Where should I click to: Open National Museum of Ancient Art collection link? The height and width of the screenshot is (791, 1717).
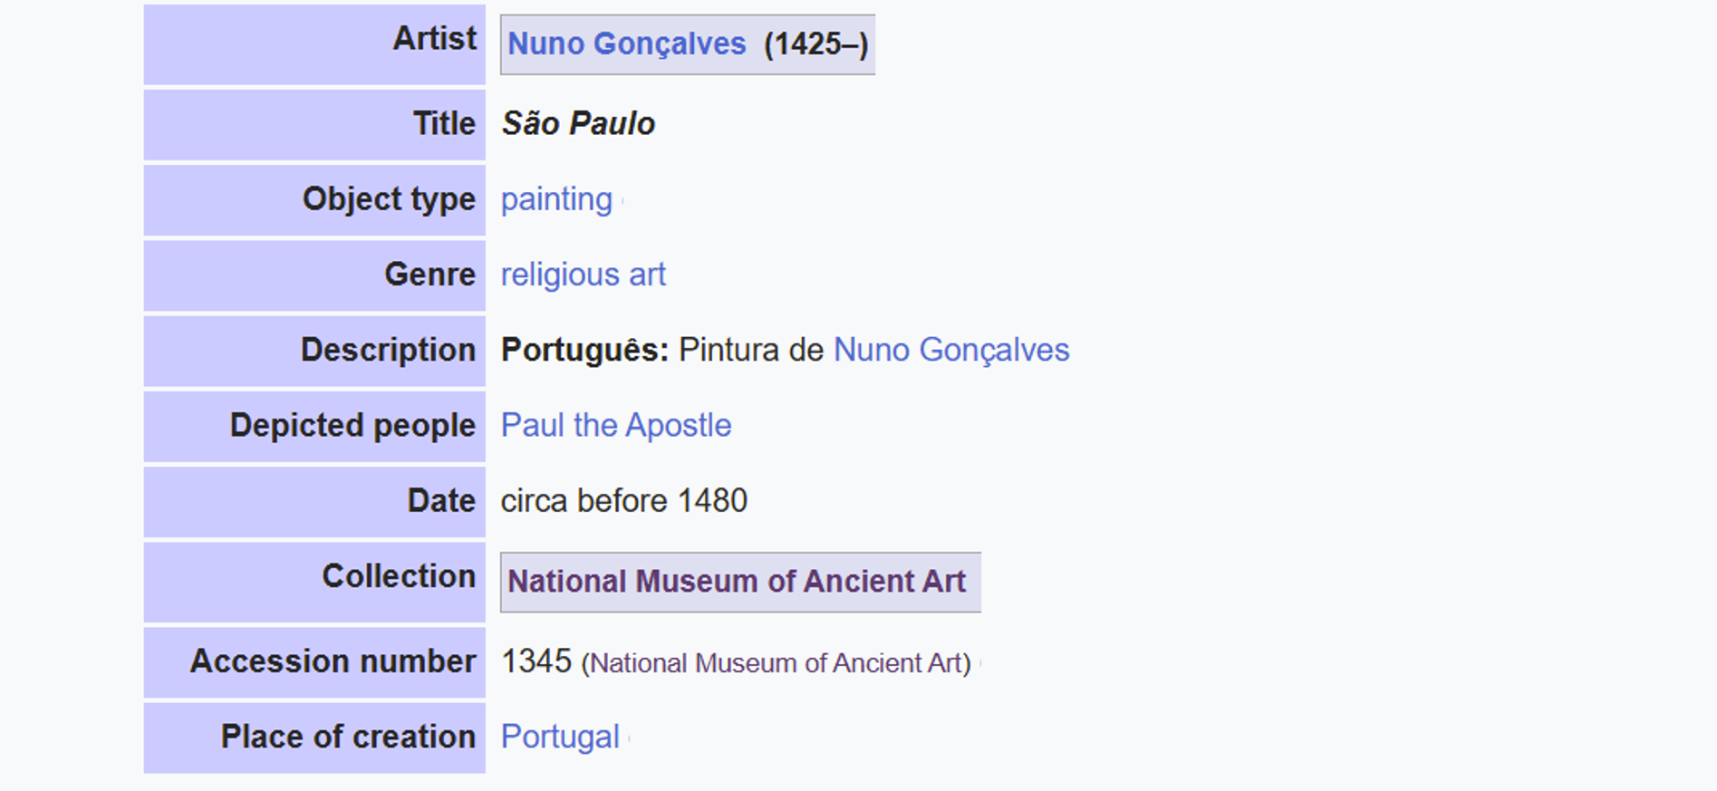point(737,582)
